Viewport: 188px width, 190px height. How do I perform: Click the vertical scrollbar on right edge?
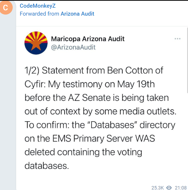pos(187,60)
